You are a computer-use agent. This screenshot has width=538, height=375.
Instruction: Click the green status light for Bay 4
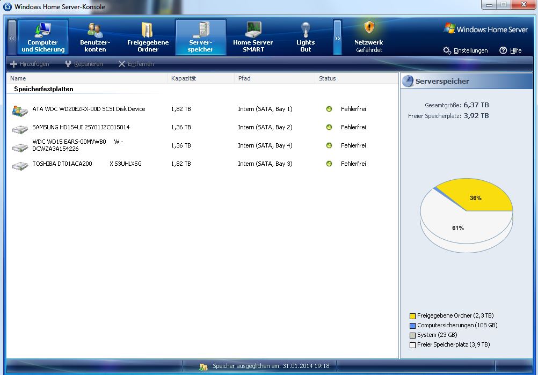click(x=329, y=145)
